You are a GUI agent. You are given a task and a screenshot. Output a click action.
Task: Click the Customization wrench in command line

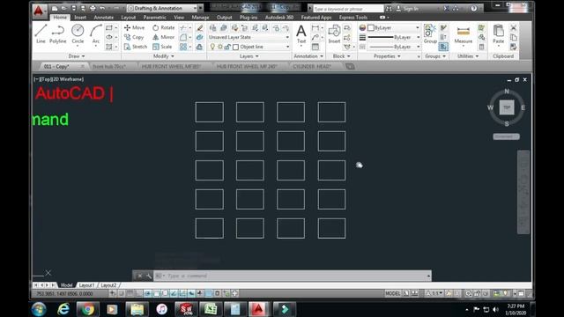pyautogui.click(x=149, y=276)
